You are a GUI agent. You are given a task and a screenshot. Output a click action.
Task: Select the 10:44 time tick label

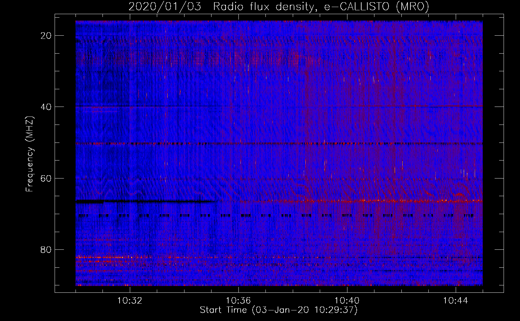455,301
